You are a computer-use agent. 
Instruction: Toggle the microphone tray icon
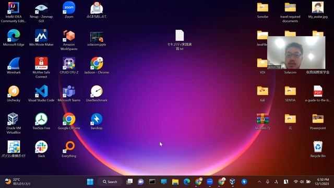click(x=268, y=182)
